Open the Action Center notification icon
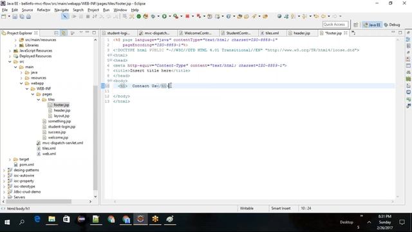 (x=402, y=222)
